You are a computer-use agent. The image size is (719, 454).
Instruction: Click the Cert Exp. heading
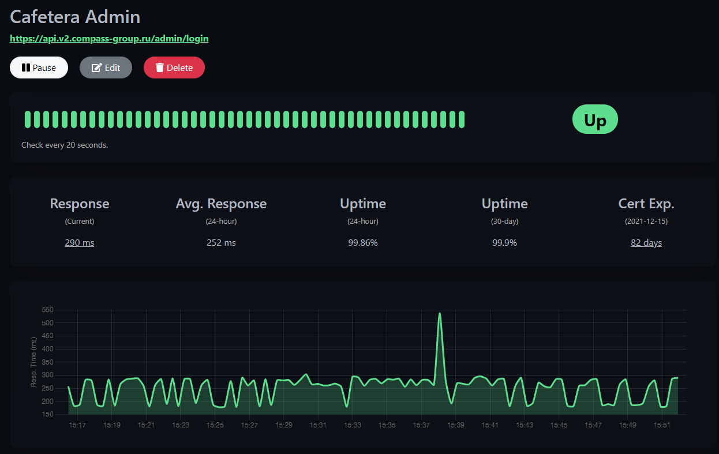[x=646, y=204]
